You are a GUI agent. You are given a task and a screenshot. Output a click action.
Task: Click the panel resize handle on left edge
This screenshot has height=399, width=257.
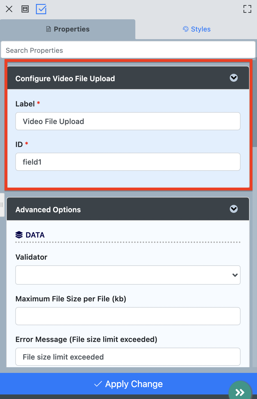(x=2, y=205)
